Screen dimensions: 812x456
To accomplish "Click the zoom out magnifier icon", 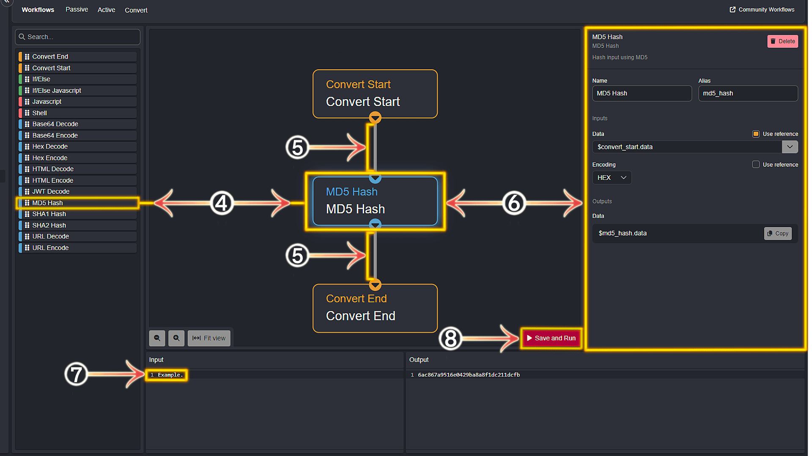I will (x=157, y=338).
